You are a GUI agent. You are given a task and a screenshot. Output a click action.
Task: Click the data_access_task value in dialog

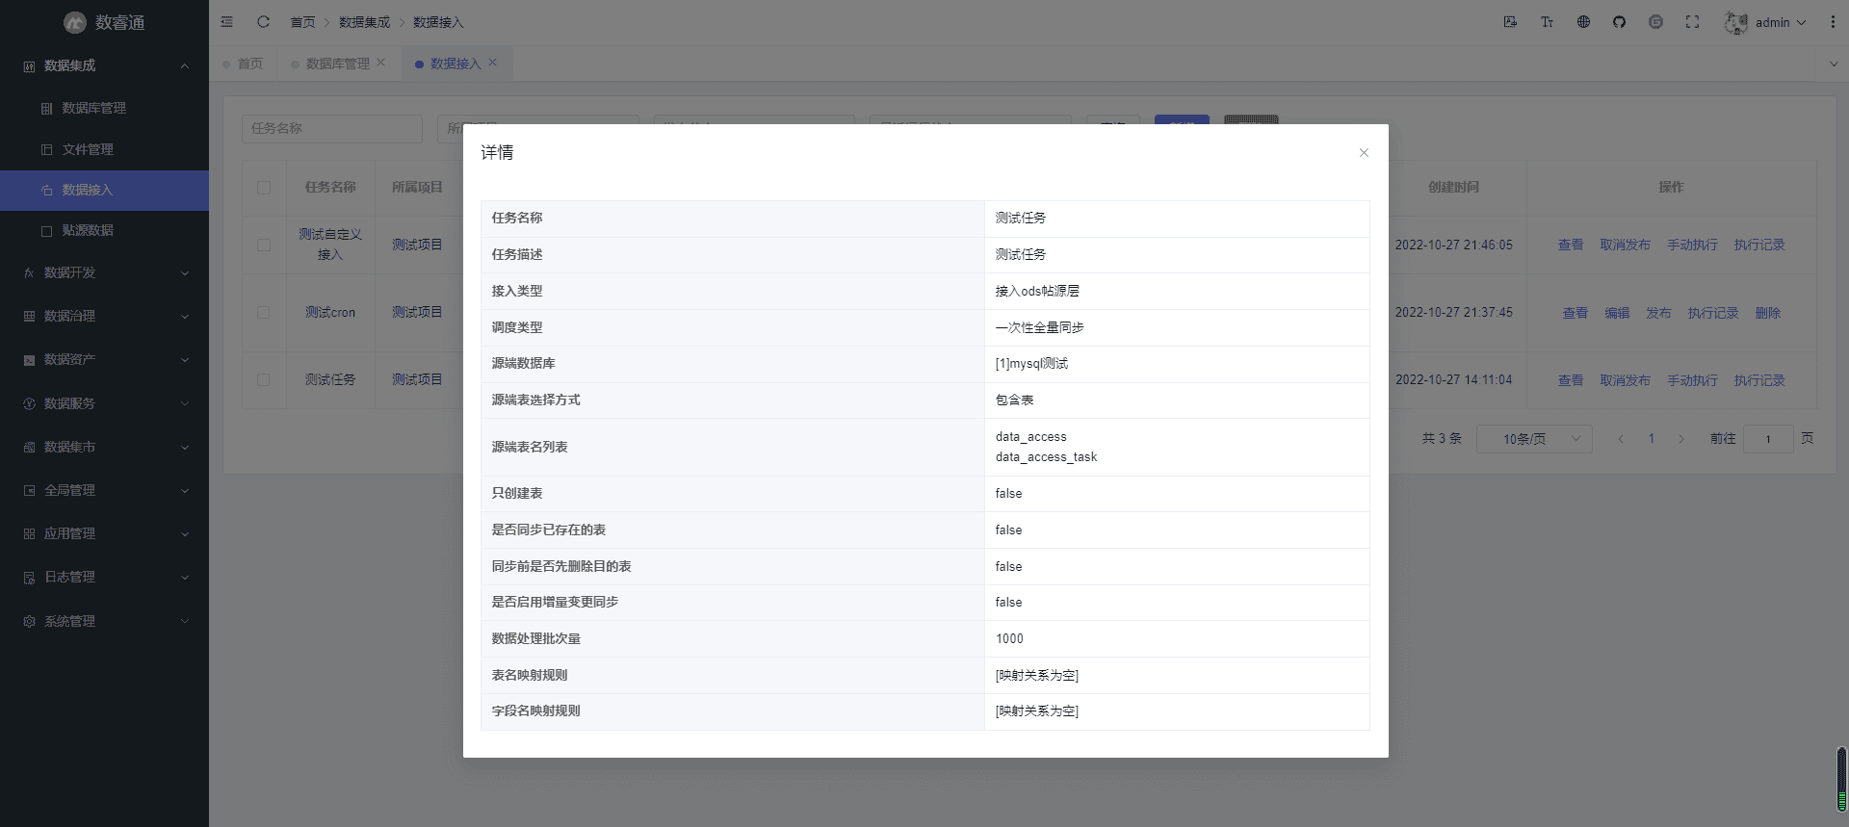pyautogui.click(x=1046, y=457)
